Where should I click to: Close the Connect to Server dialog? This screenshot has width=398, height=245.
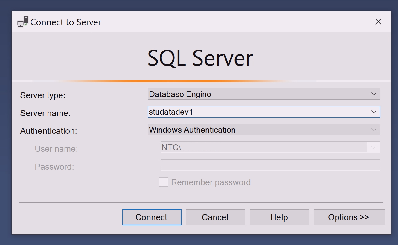point(378,22)
